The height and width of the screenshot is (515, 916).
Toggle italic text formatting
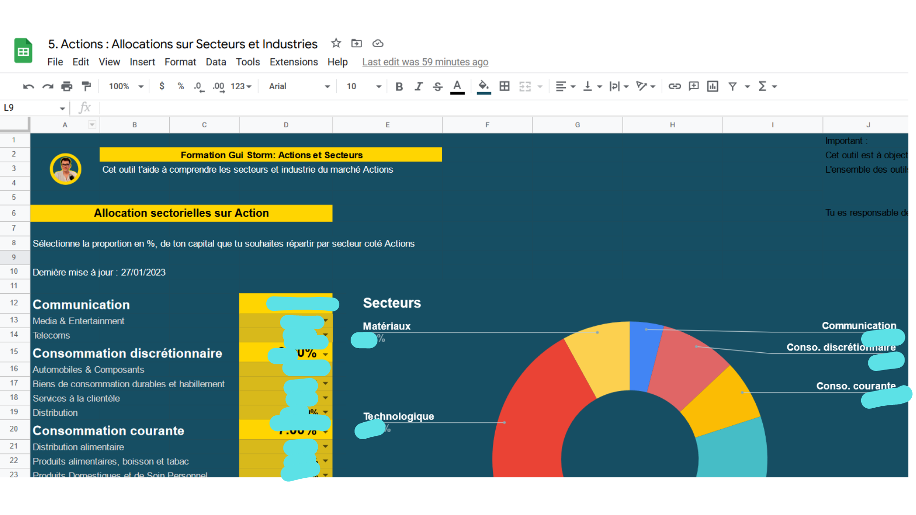pos(418,86)
